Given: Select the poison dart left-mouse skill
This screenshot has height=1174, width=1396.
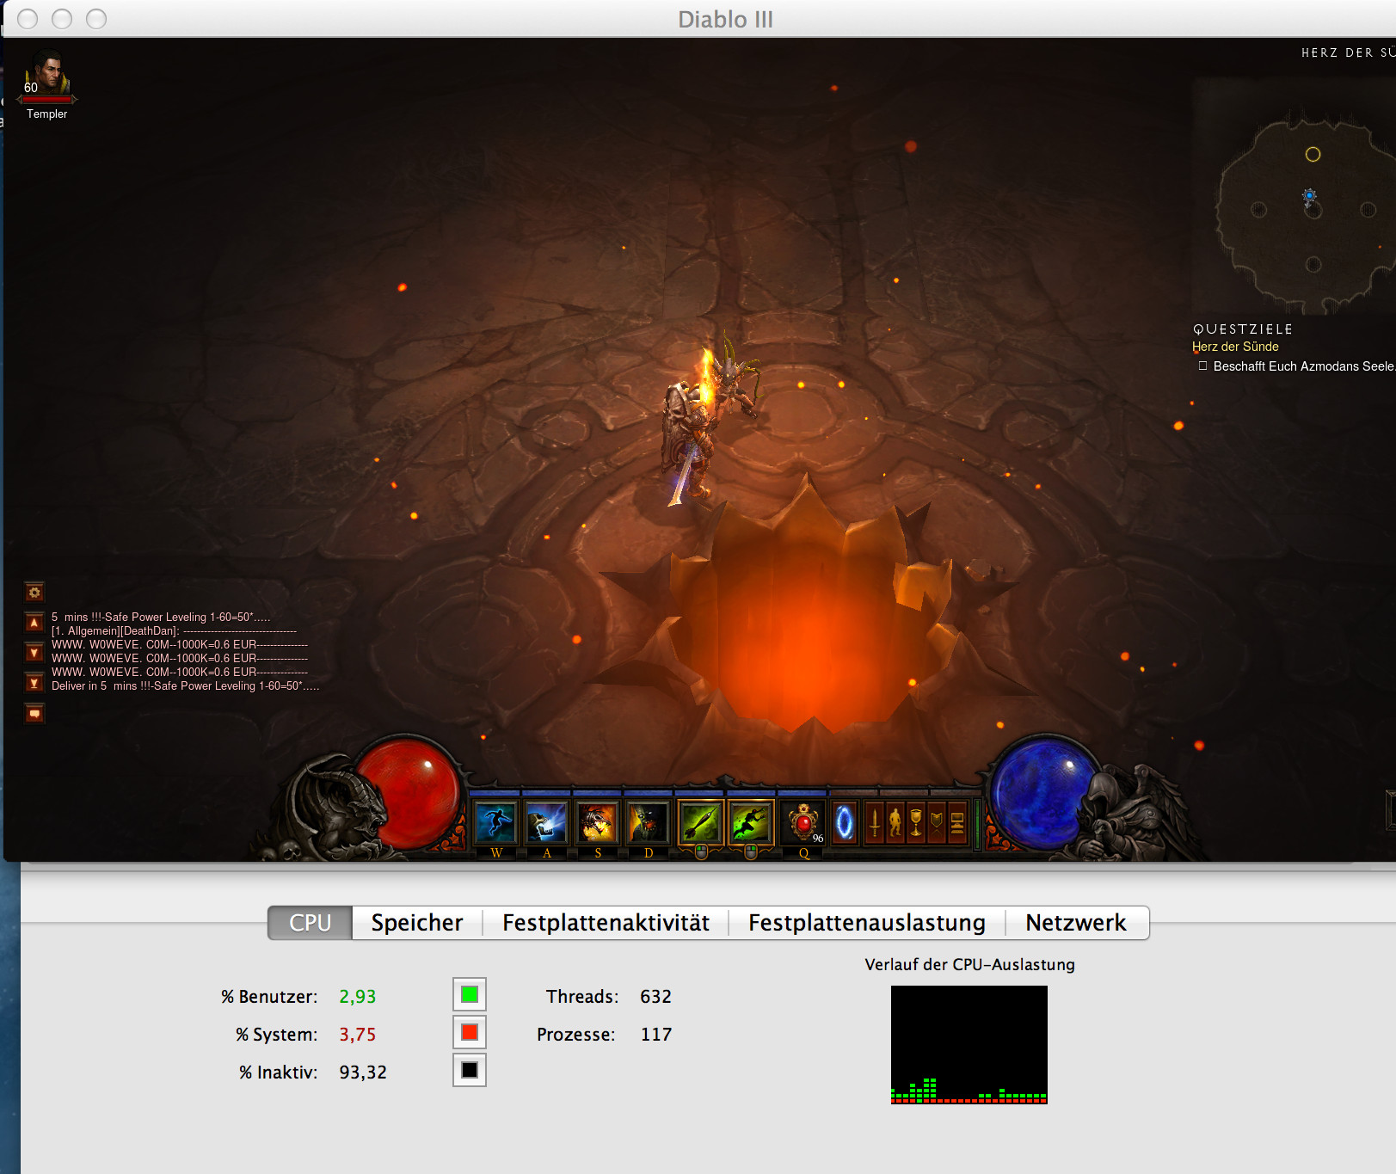Looking at the screenshot, I should point(700,823).
